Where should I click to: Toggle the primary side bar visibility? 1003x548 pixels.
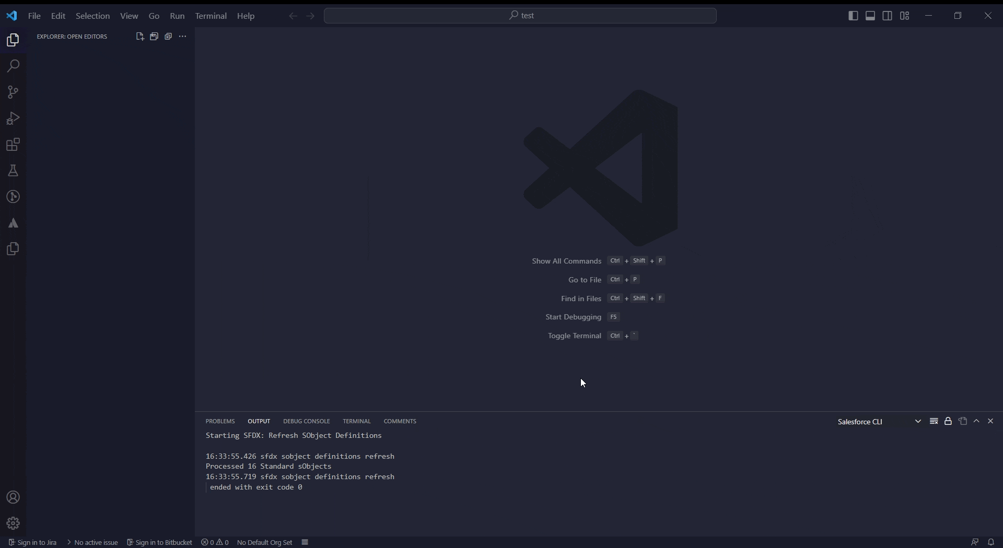(854, 16)
